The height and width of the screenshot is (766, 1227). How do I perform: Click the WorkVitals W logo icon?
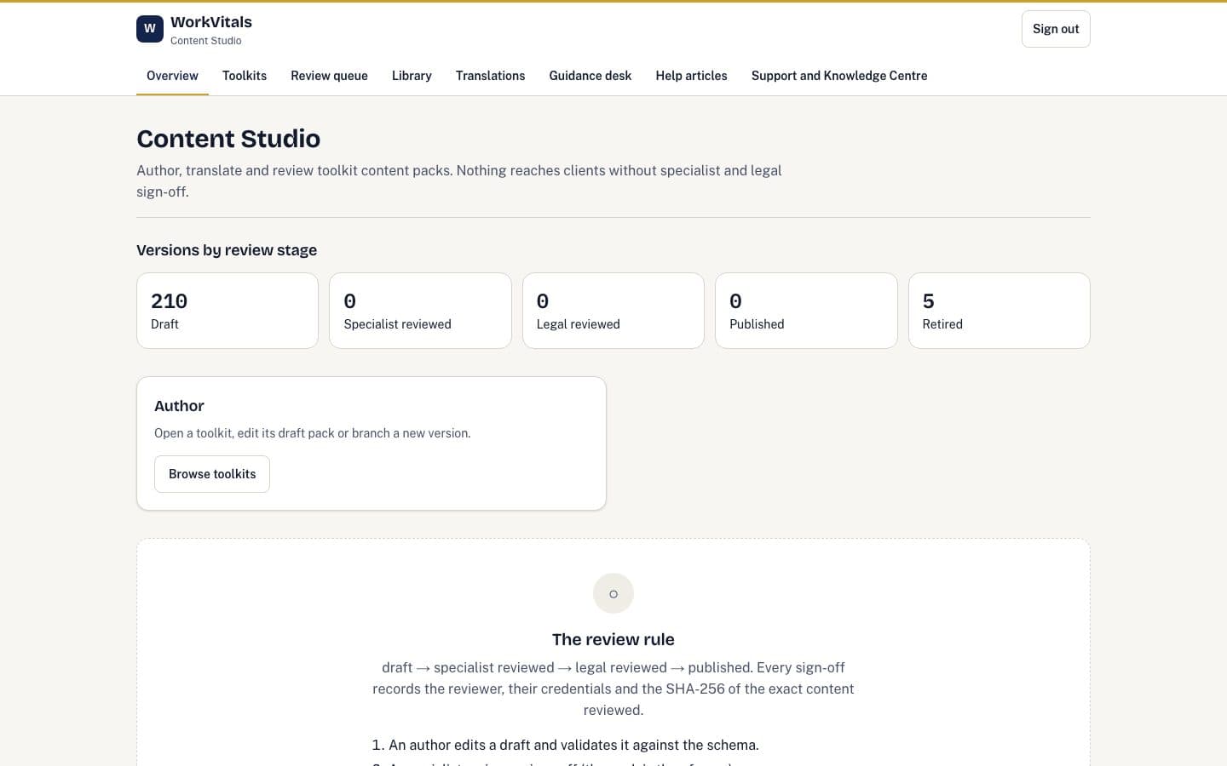pyautogui.click(x=150, y=29)
